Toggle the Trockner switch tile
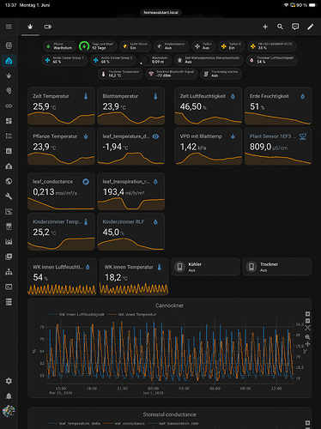Viewport: 321px width, 429px height. pyautogui.click(x=277, y=267)
